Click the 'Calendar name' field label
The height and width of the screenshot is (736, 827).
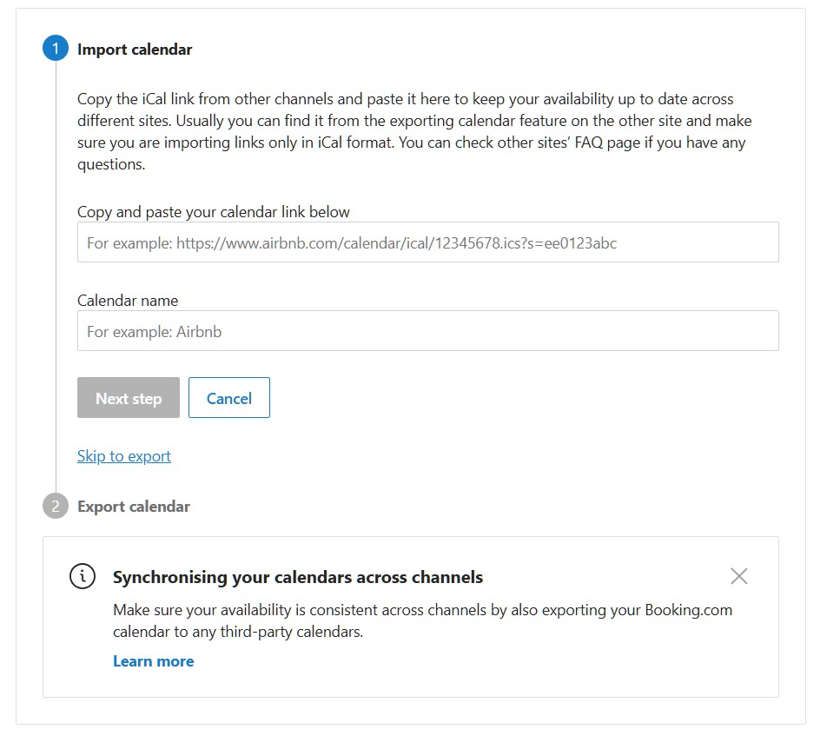(128, 301)
